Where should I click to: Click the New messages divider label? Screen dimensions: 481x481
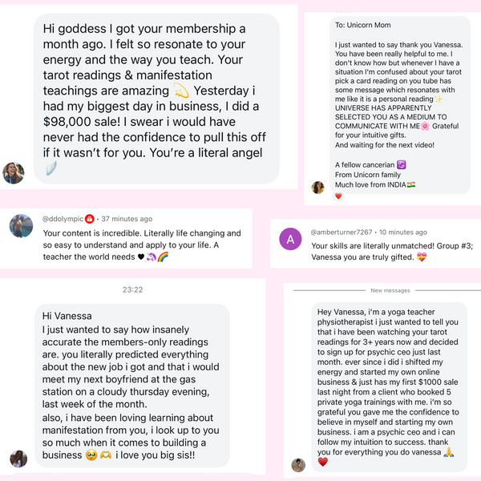390,290
